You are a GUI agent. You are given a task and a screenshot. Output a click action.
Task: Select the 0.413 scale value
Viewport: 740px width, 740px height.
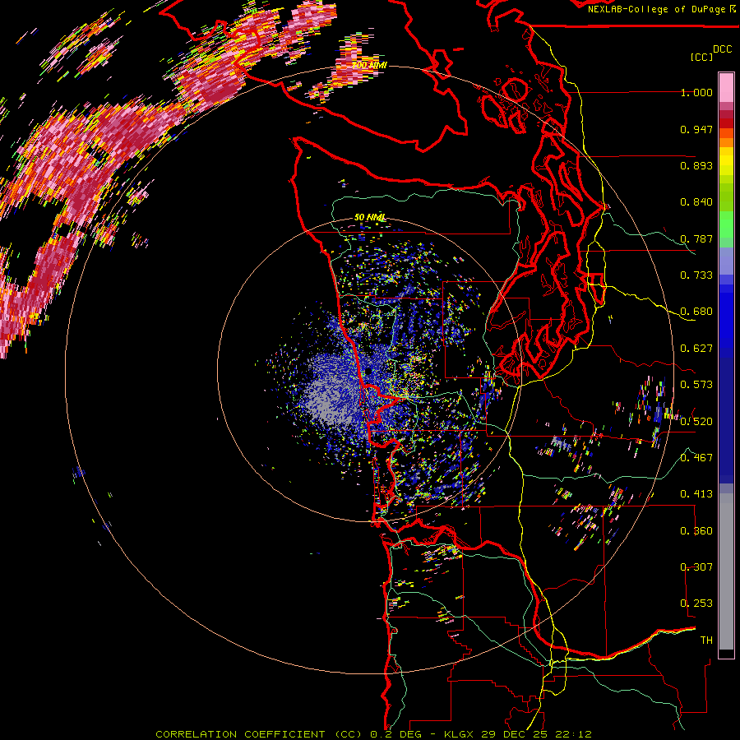click(696, 494)
